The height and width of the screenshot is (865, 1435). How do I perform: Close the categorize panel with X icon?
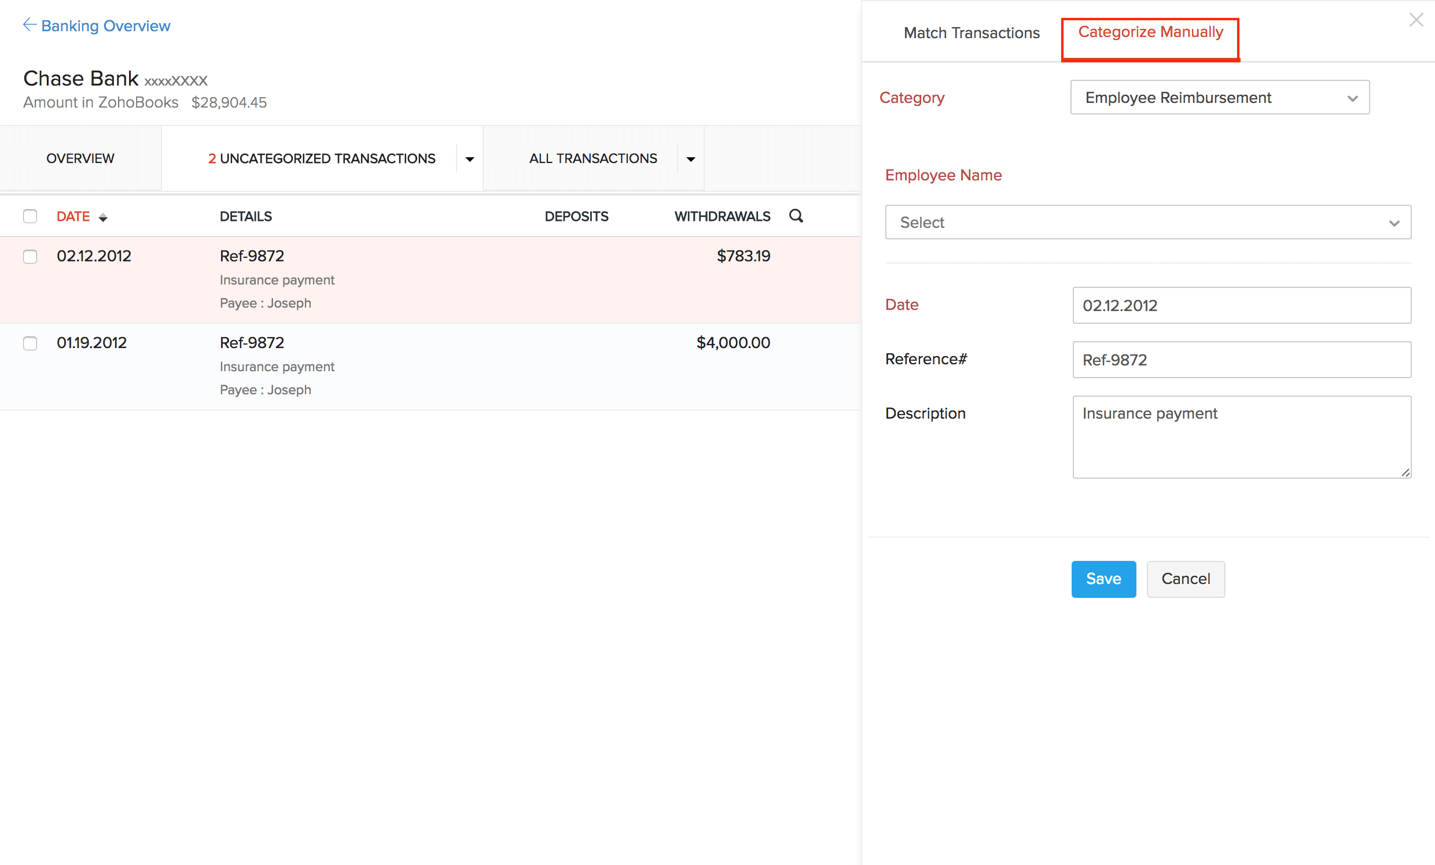1416,20
